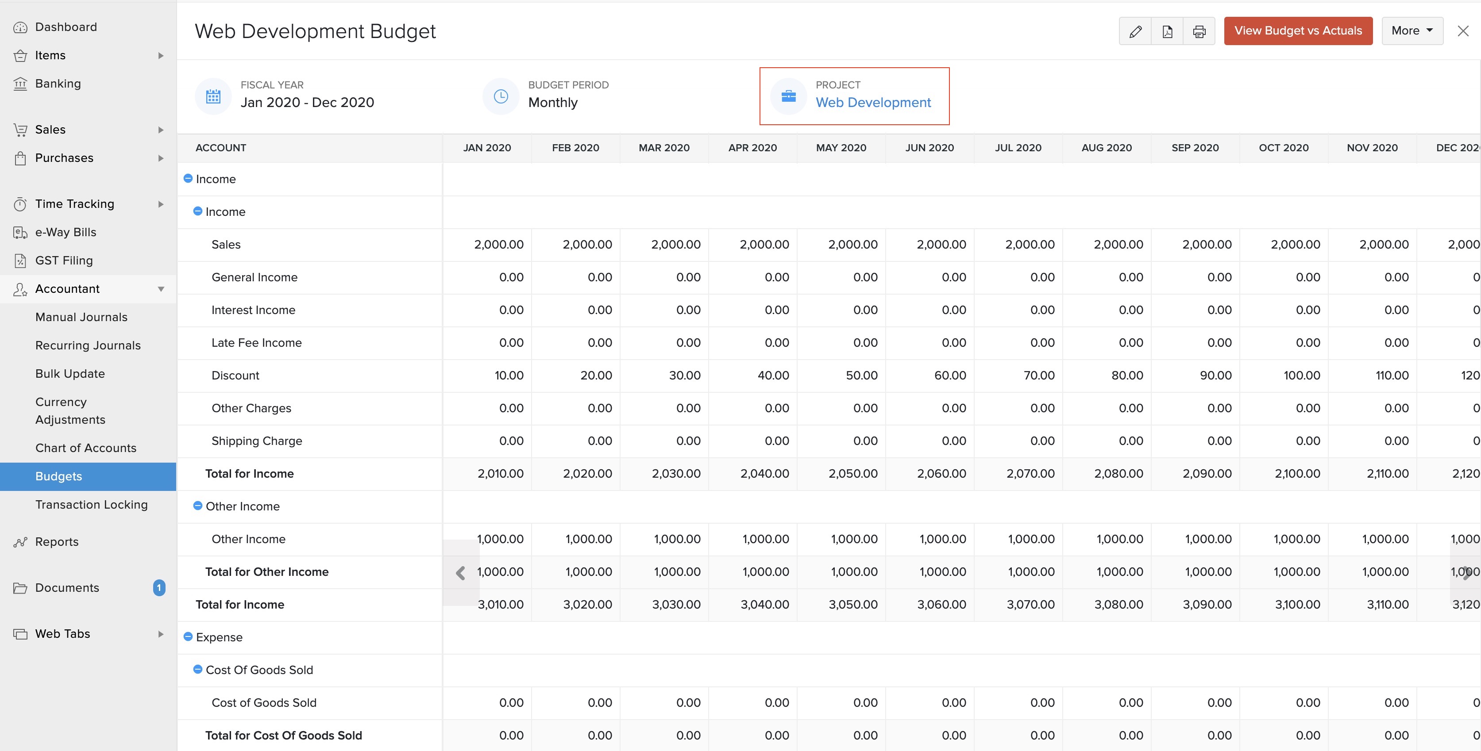Viewport: 1481px width, 751px height.
Task: Open Chart of Accounts in sidebar
Action: (x=86, y=448)
